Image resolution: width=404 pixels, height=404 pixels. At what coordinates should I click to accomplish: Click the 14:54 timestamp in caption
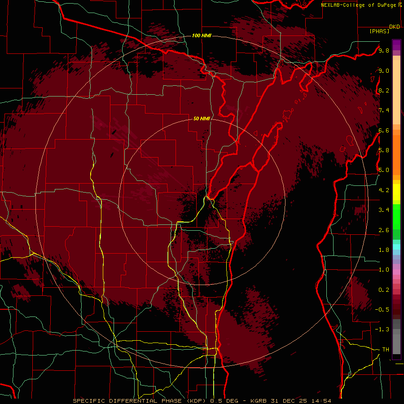pos(321,401)
